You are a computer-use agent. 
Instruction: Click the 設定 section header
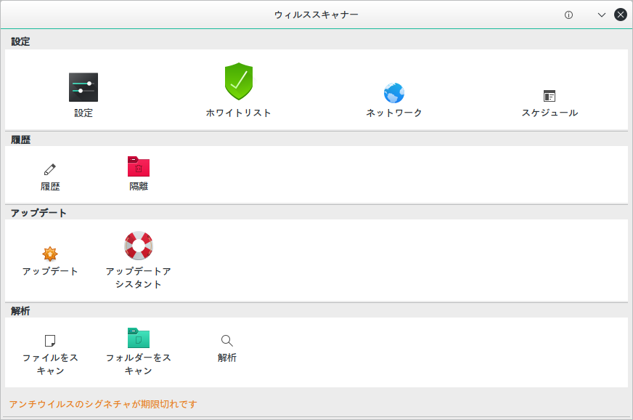click(x=20, y=41)
